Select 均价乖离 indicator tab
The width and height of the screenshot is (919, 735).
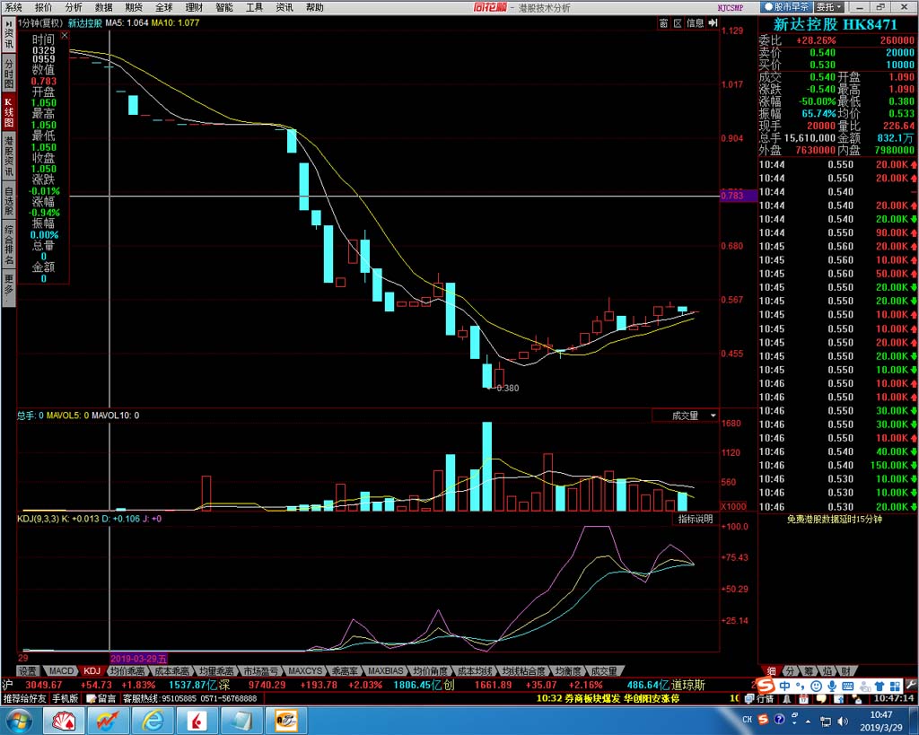point(127,671)
